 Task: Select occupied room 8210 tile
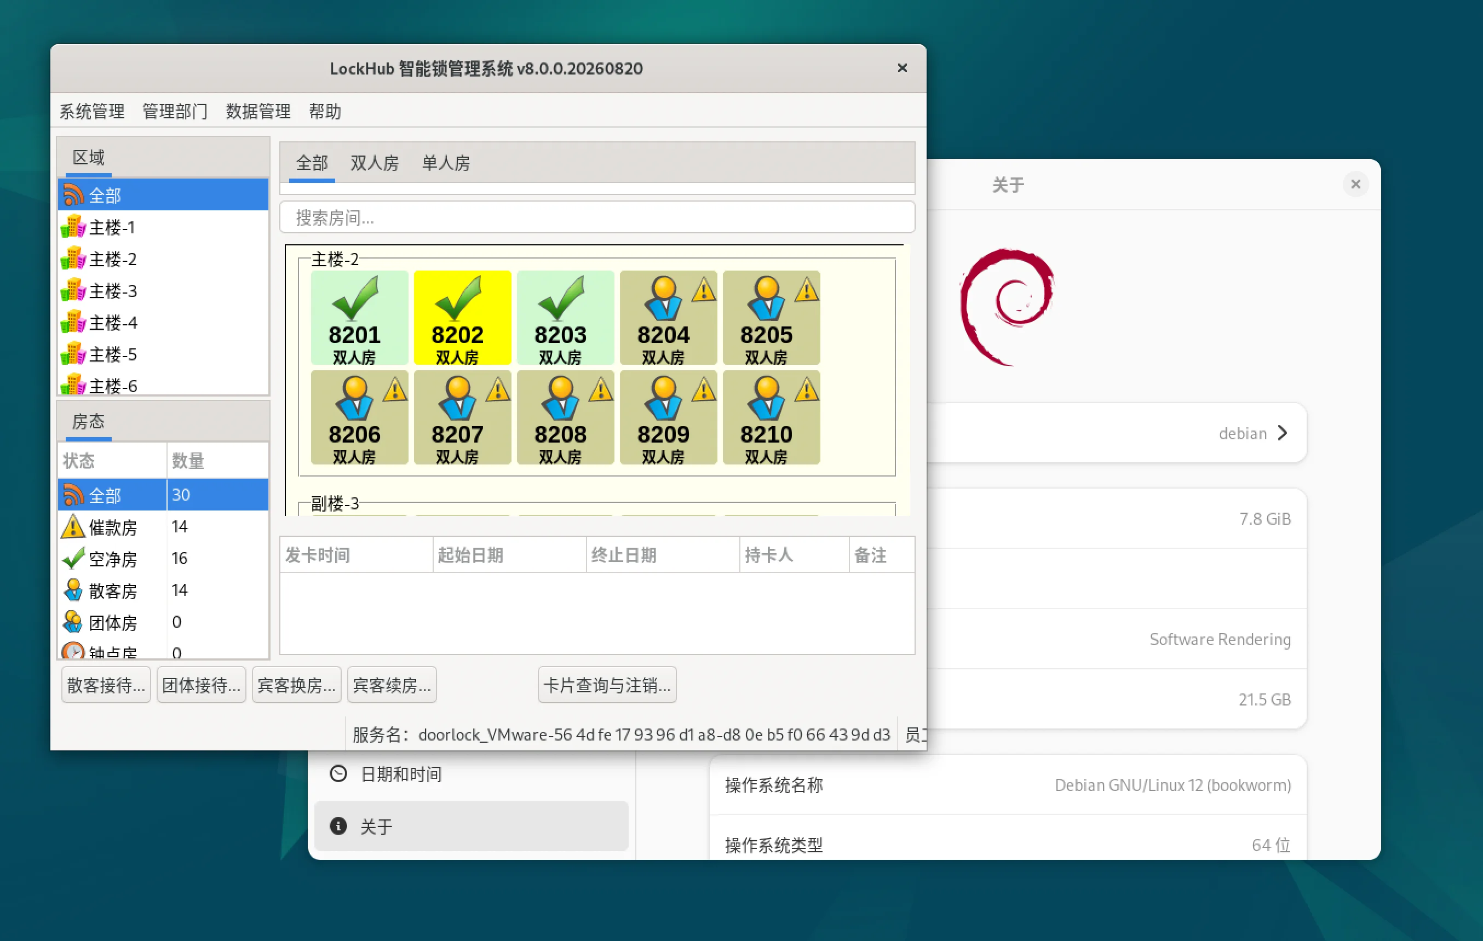[771, 417]
